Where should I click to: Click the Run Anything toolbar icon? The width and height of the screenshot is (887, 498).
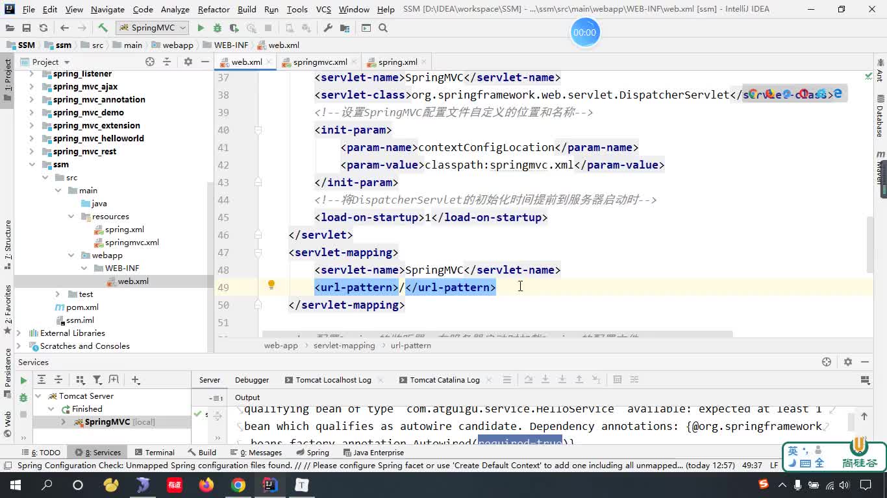(x=366, y=28)
